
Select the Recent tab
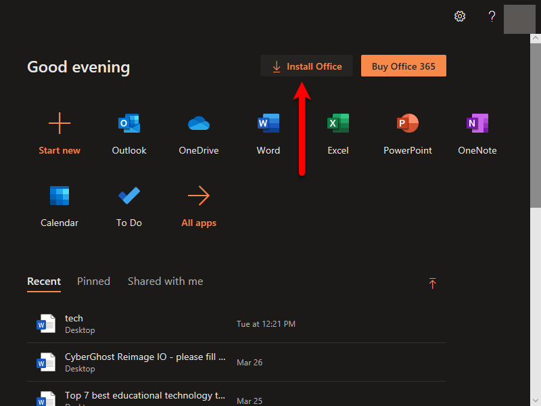[44, 281]
